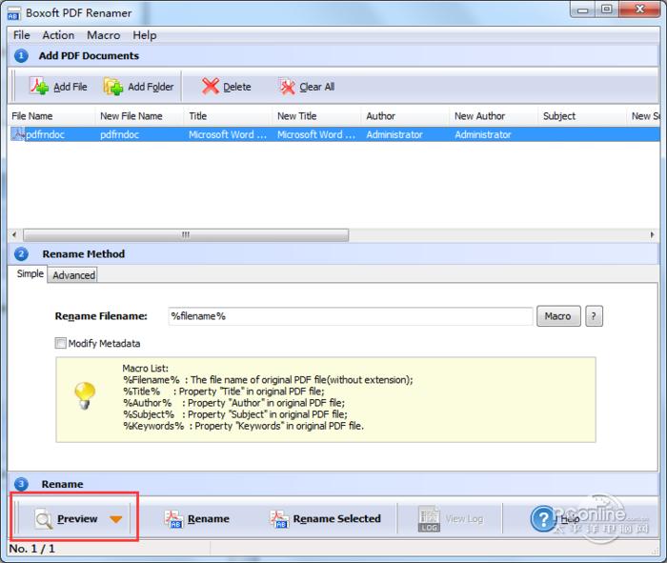Click the File Name column header
This screenshot has height=563, width=667.
tap(51, 116)
